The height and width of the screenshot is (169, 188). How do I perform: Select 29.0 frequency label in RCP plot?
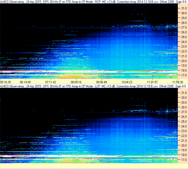point(184,18)
